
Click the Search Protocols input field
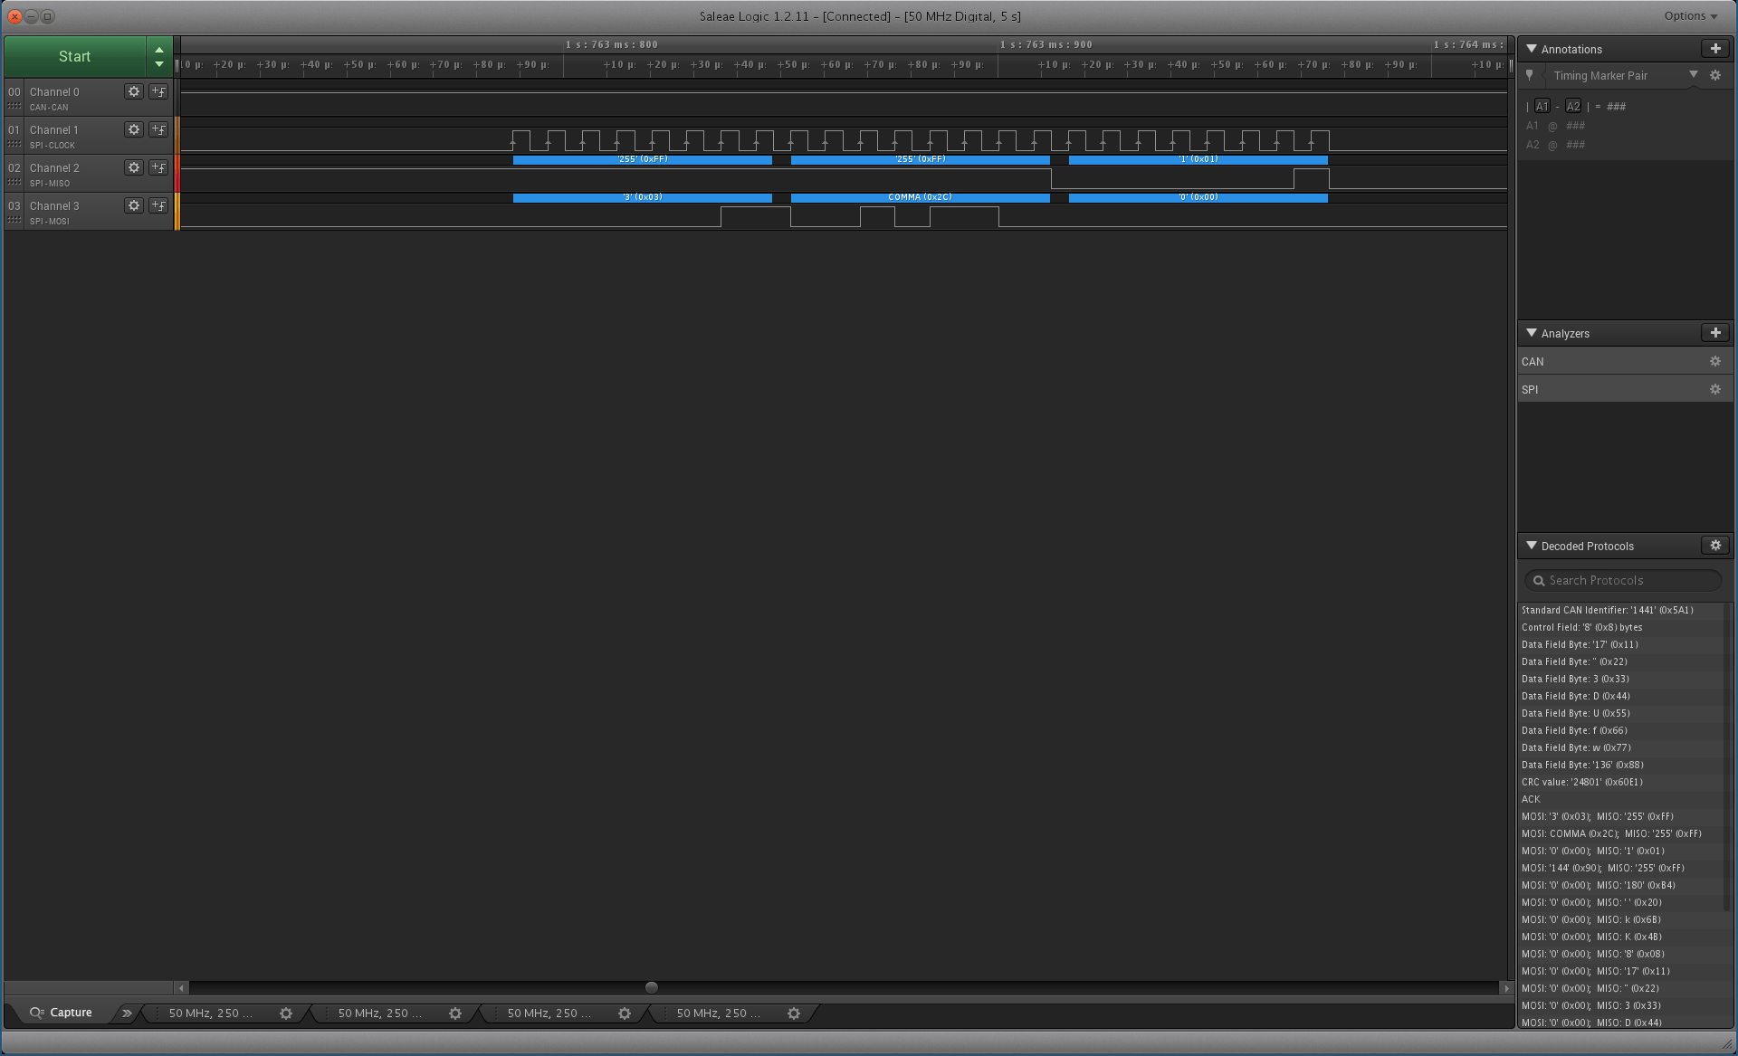(x=1620, y=580)
